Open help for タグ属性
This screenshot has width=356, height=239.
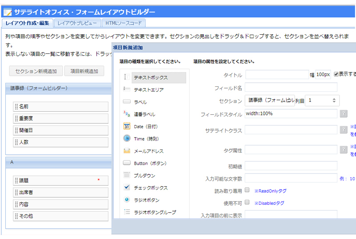click(x=344, y=150)
